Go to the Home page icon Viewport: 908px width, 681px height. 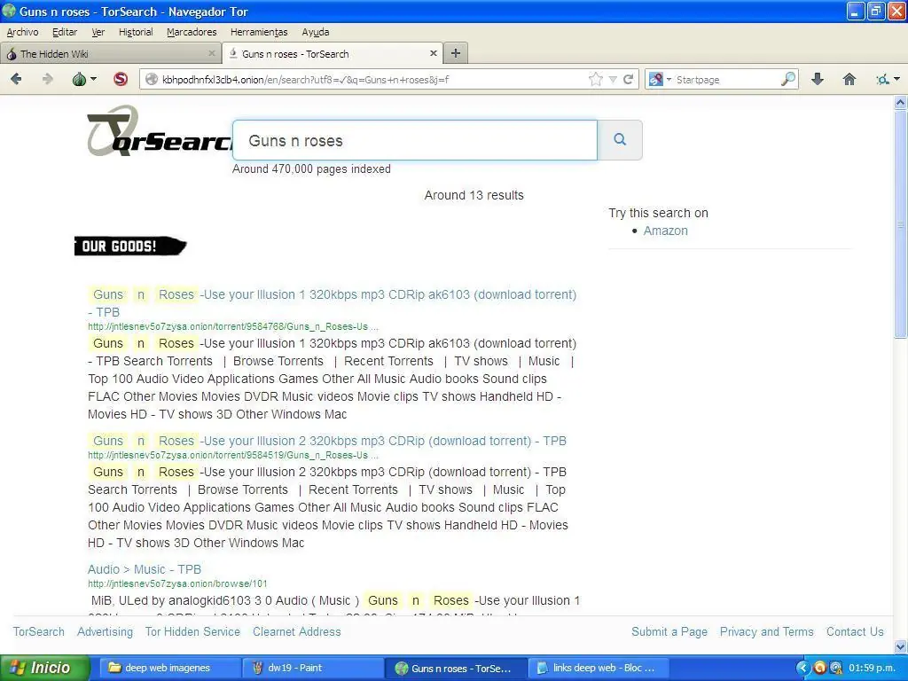point(849,79)
